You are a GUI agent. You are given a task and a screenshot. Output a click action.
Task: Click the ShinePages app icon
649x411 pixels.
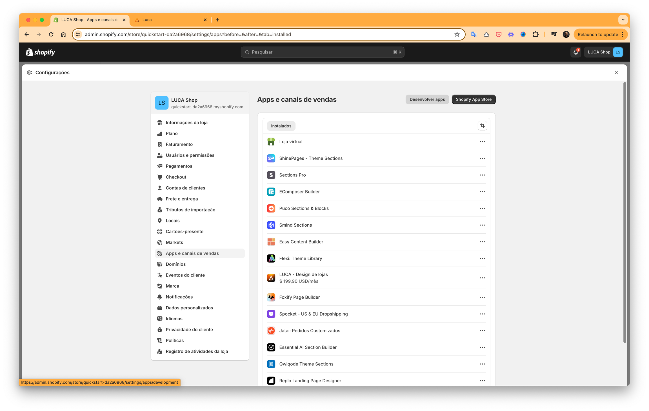tap(271, 158)
